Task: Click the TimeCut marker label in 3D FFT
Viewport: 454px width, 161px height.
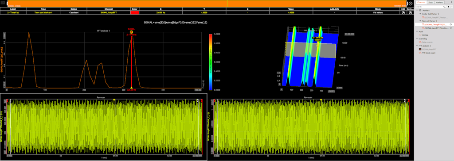Action: point(317,39)
